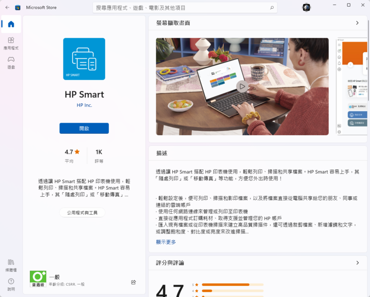Play the HP Smart promo video
Image resolution: width=370 pixels, height=297 pixels.
click(242, 86)
